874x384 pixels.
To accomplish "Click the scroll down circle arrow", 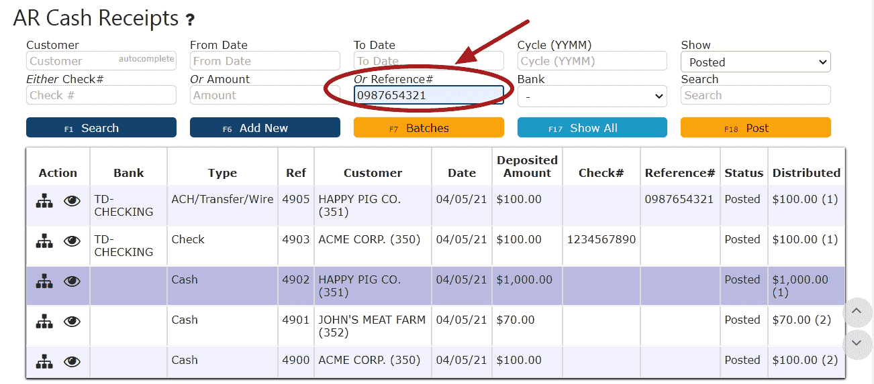I will (857, 342).
